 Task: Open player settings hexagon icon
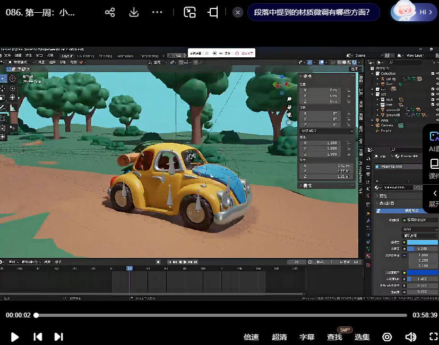click(388, 337)
